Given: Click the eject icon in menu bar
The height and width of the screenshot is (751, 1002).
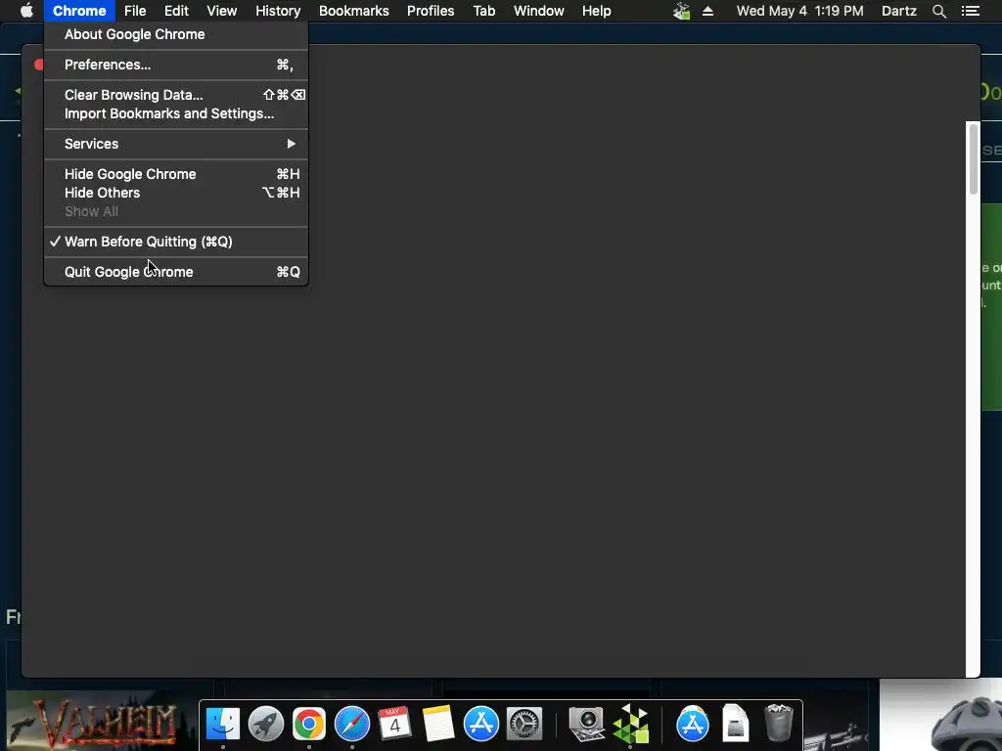Looking at the screenshot, I should (707, 11).
